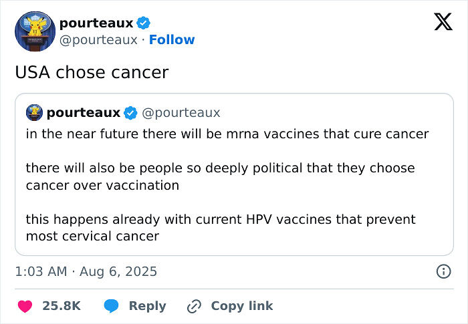This screenshot has height=324, width=468.
Task: Click the tweet info circle icon
Action: pos(443,271)
